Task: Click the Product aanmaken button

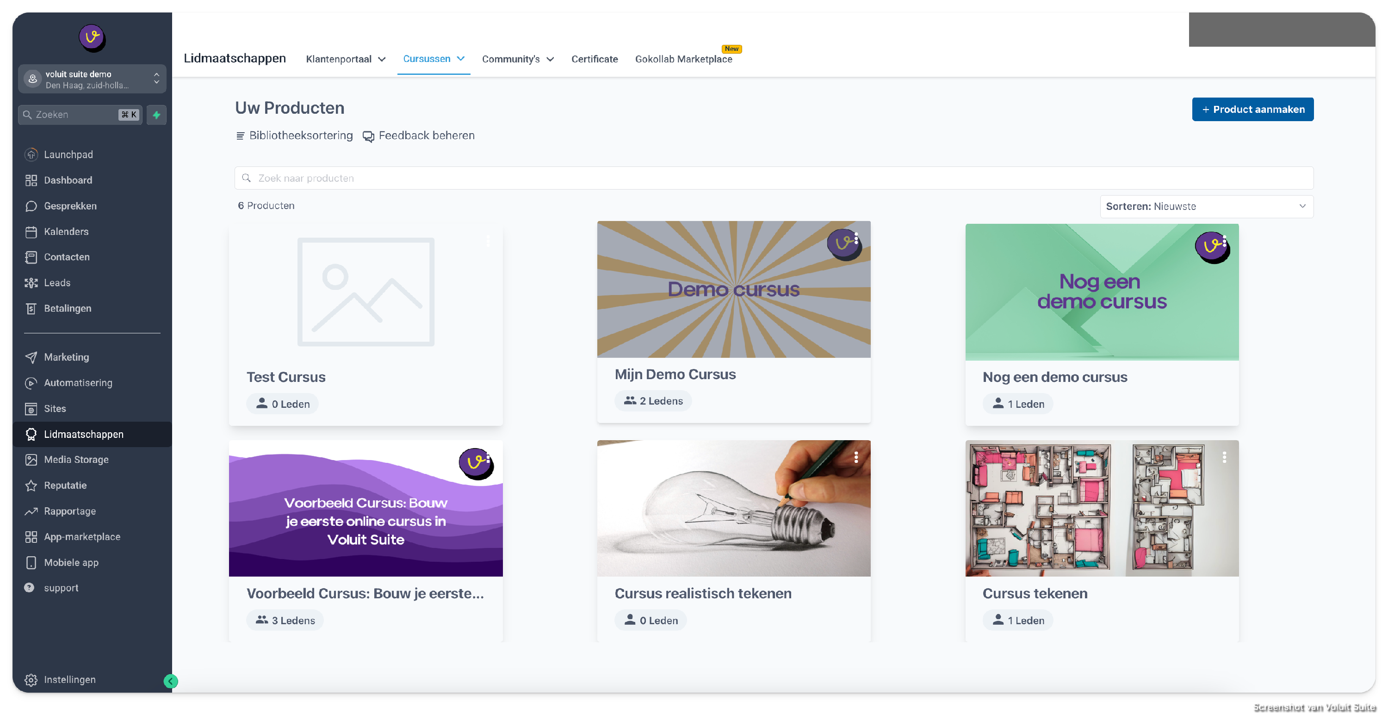Action: (1252, 109)
